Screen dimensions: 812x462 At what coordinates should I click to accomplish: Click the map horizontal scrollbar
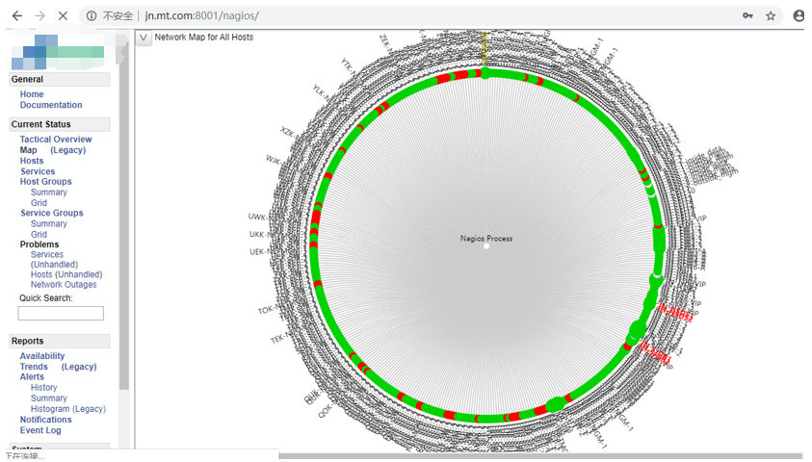[540, 456]
